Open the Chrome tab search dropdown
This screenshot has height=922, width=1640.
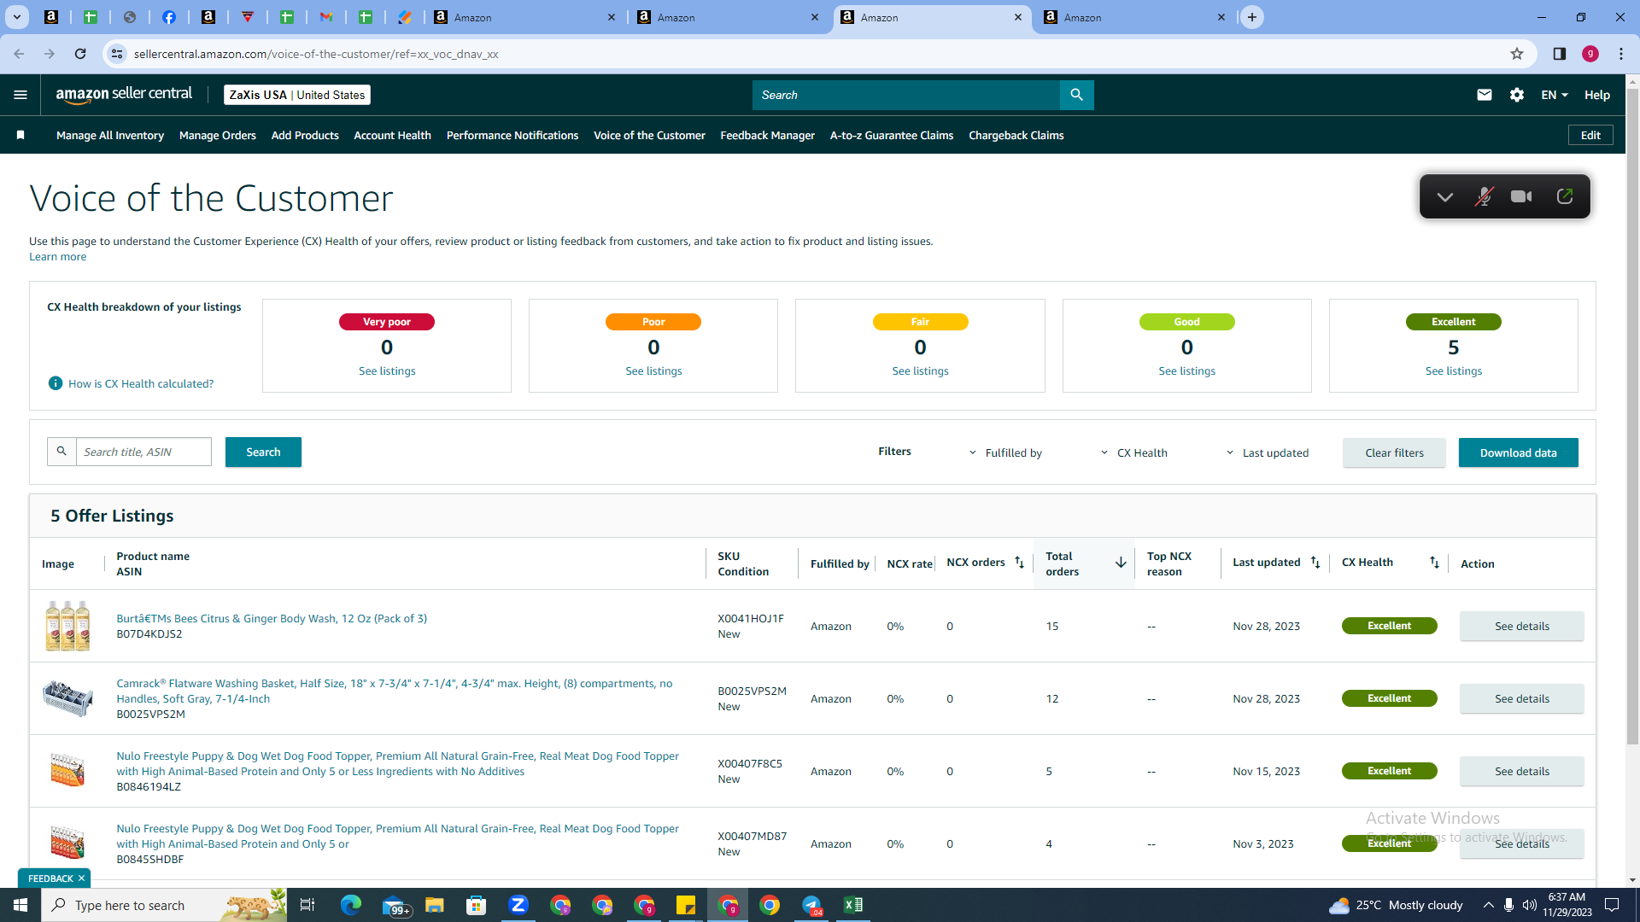[16, 17]
